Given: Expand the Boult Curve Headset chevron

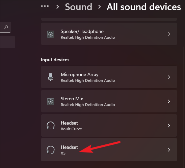Looking at the screenshot, I should pyautogui.click(x=169, y=126).
